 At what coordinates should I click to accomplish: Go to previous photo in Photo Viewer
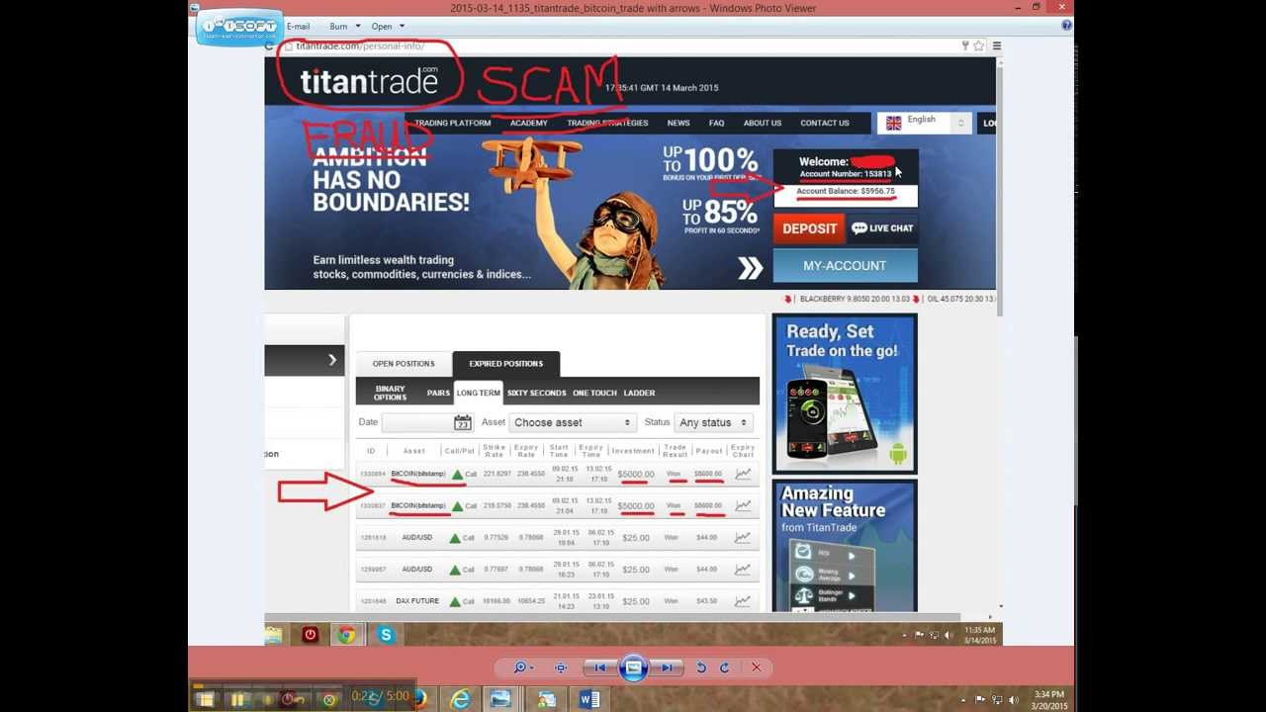click(599, 667)
